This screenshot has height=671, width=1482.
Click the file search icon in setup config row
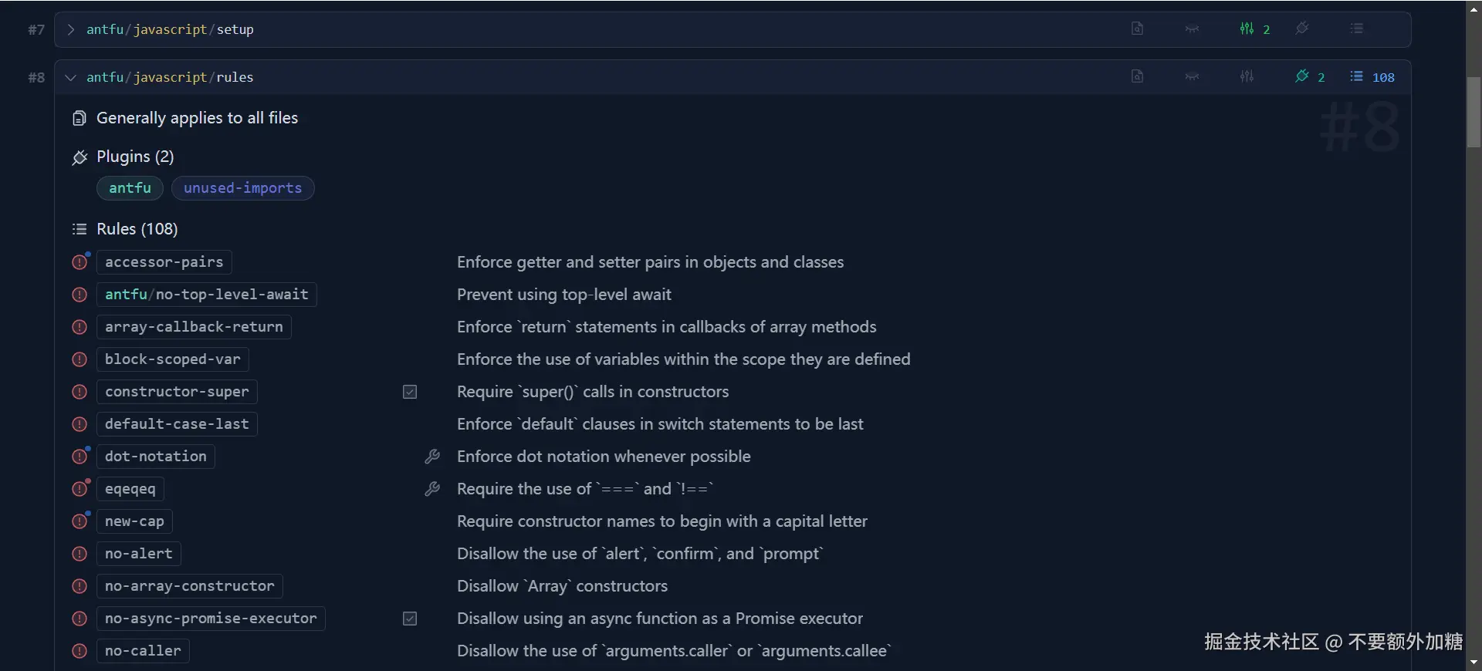[x=1137, y=29]
